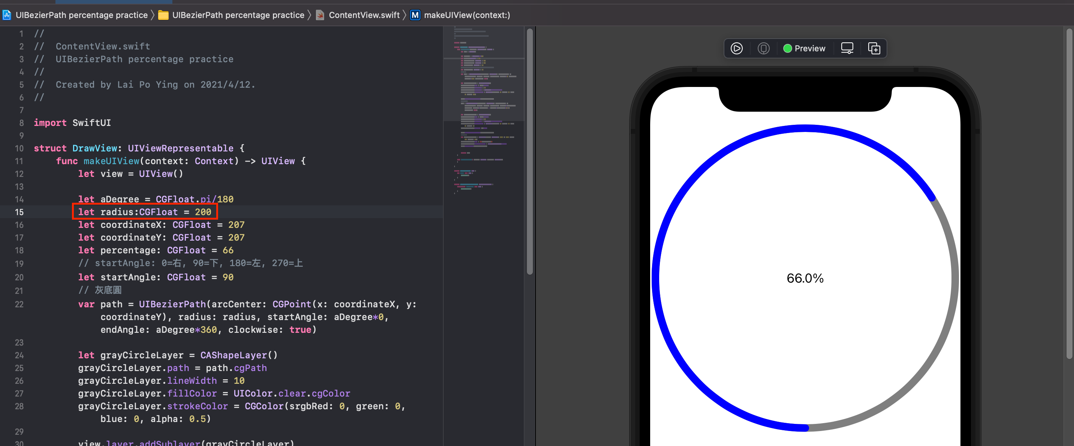
Task: Click Preview on Device icon
Action: (763, 48)
